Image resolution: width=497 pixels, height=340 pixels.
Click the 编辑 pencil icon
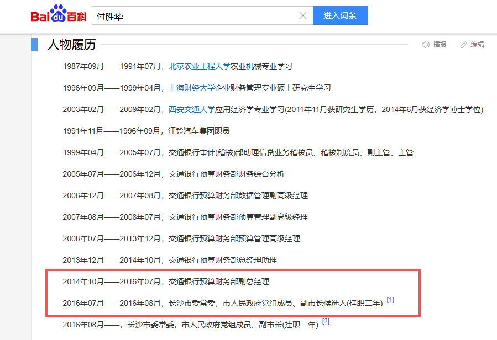pyautogui.click(x=463, y=45)
